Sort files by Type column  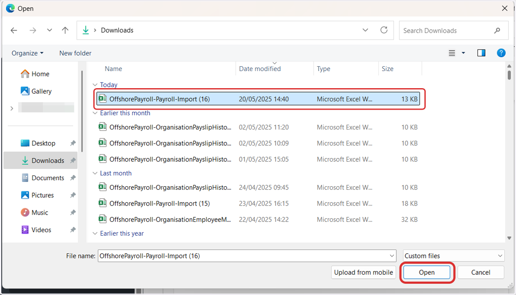323,69
